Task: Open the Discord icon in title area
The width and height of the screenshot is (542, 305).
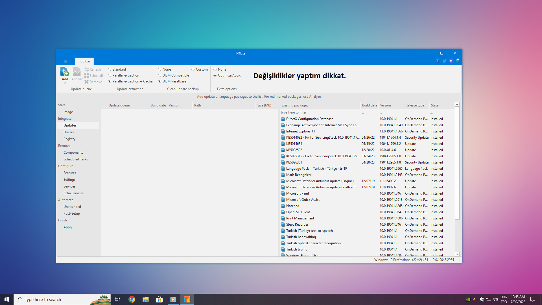Action: pyautogui.click(x=451, y=61)
